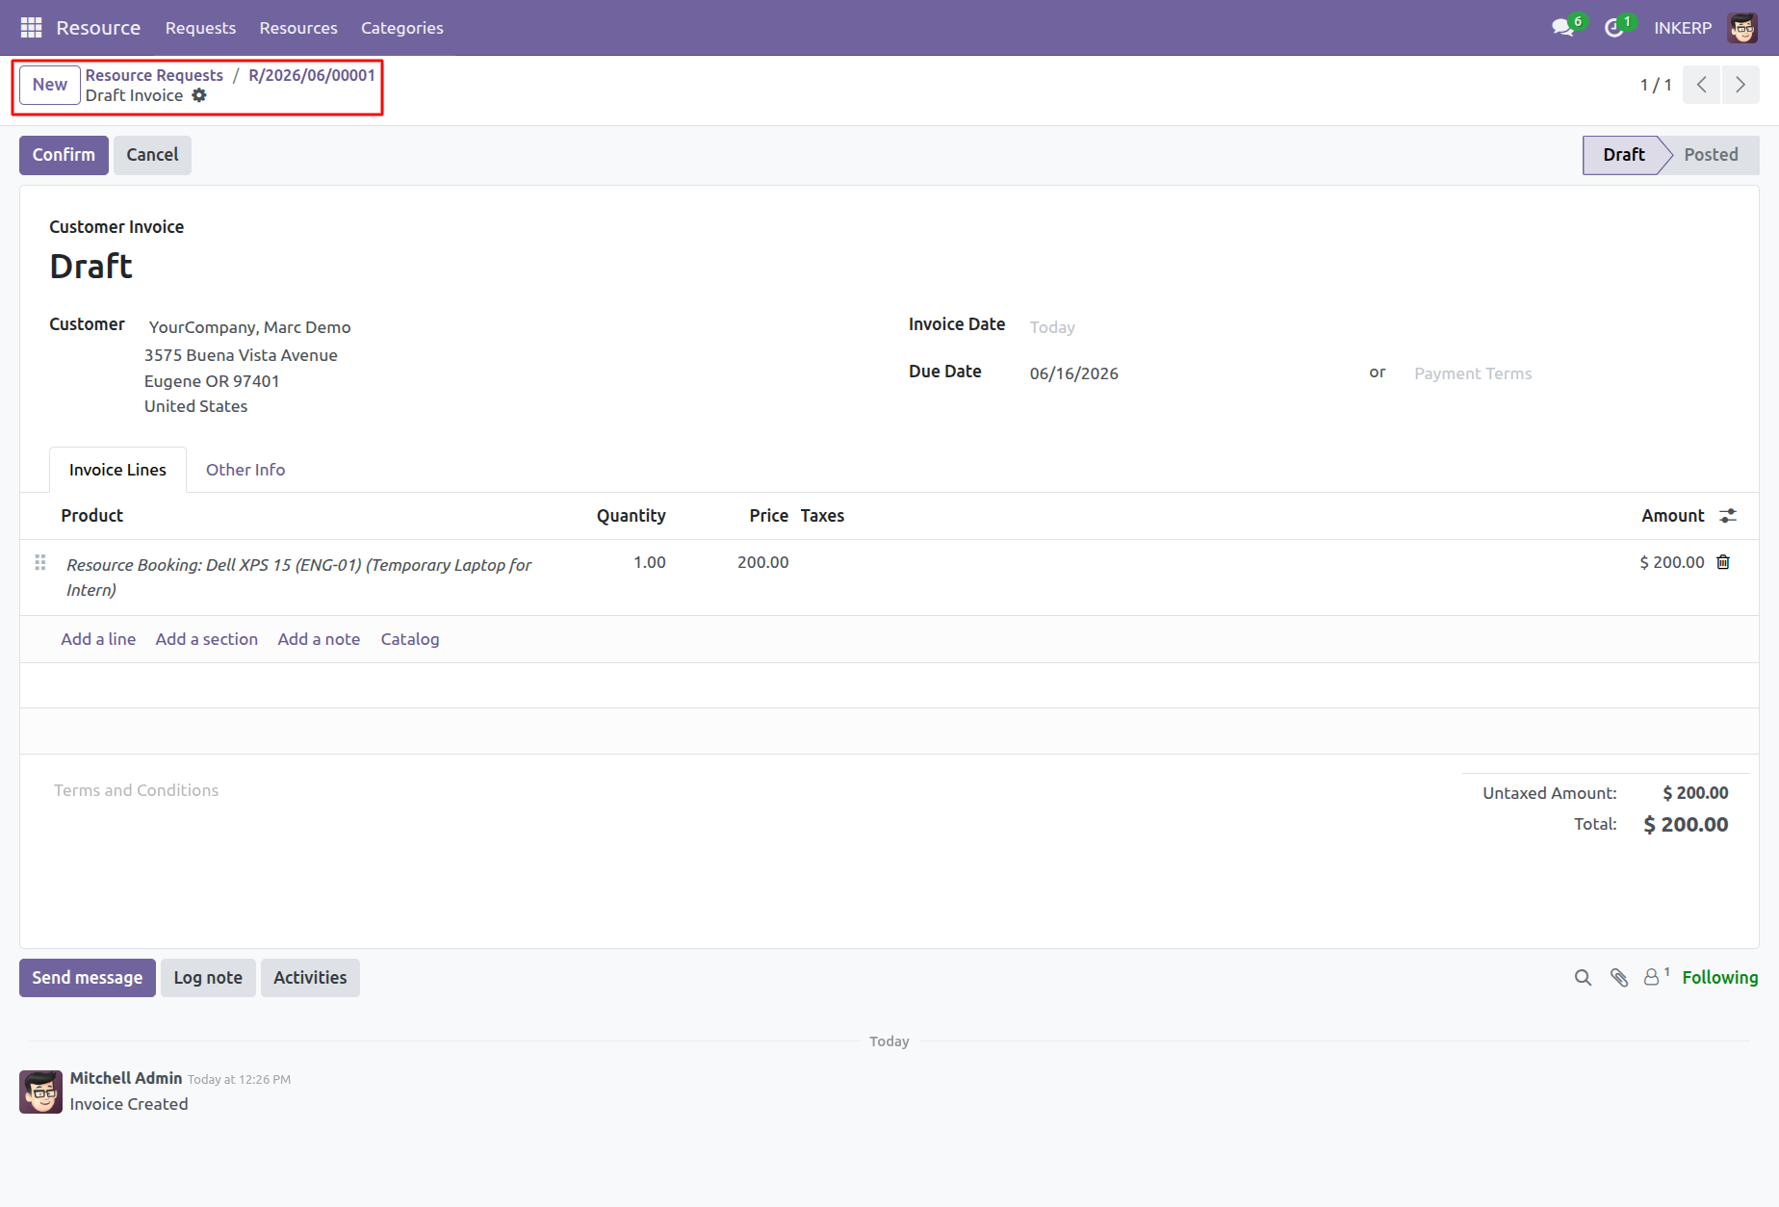This screenshot has width=1779, height=1207.
Task: Edit the Due Date 06/16/2026 field
Action: [1194, 373]
